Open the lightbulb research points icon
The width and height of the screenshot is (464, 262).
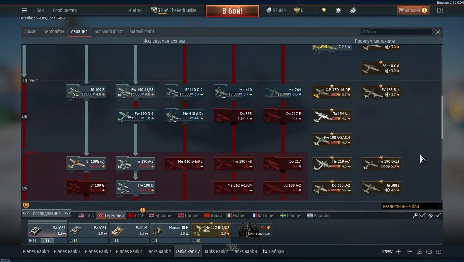[324, 10]
